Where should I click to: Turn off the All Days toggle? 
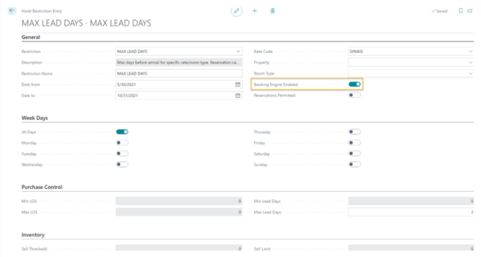click(x=122, y=132)
